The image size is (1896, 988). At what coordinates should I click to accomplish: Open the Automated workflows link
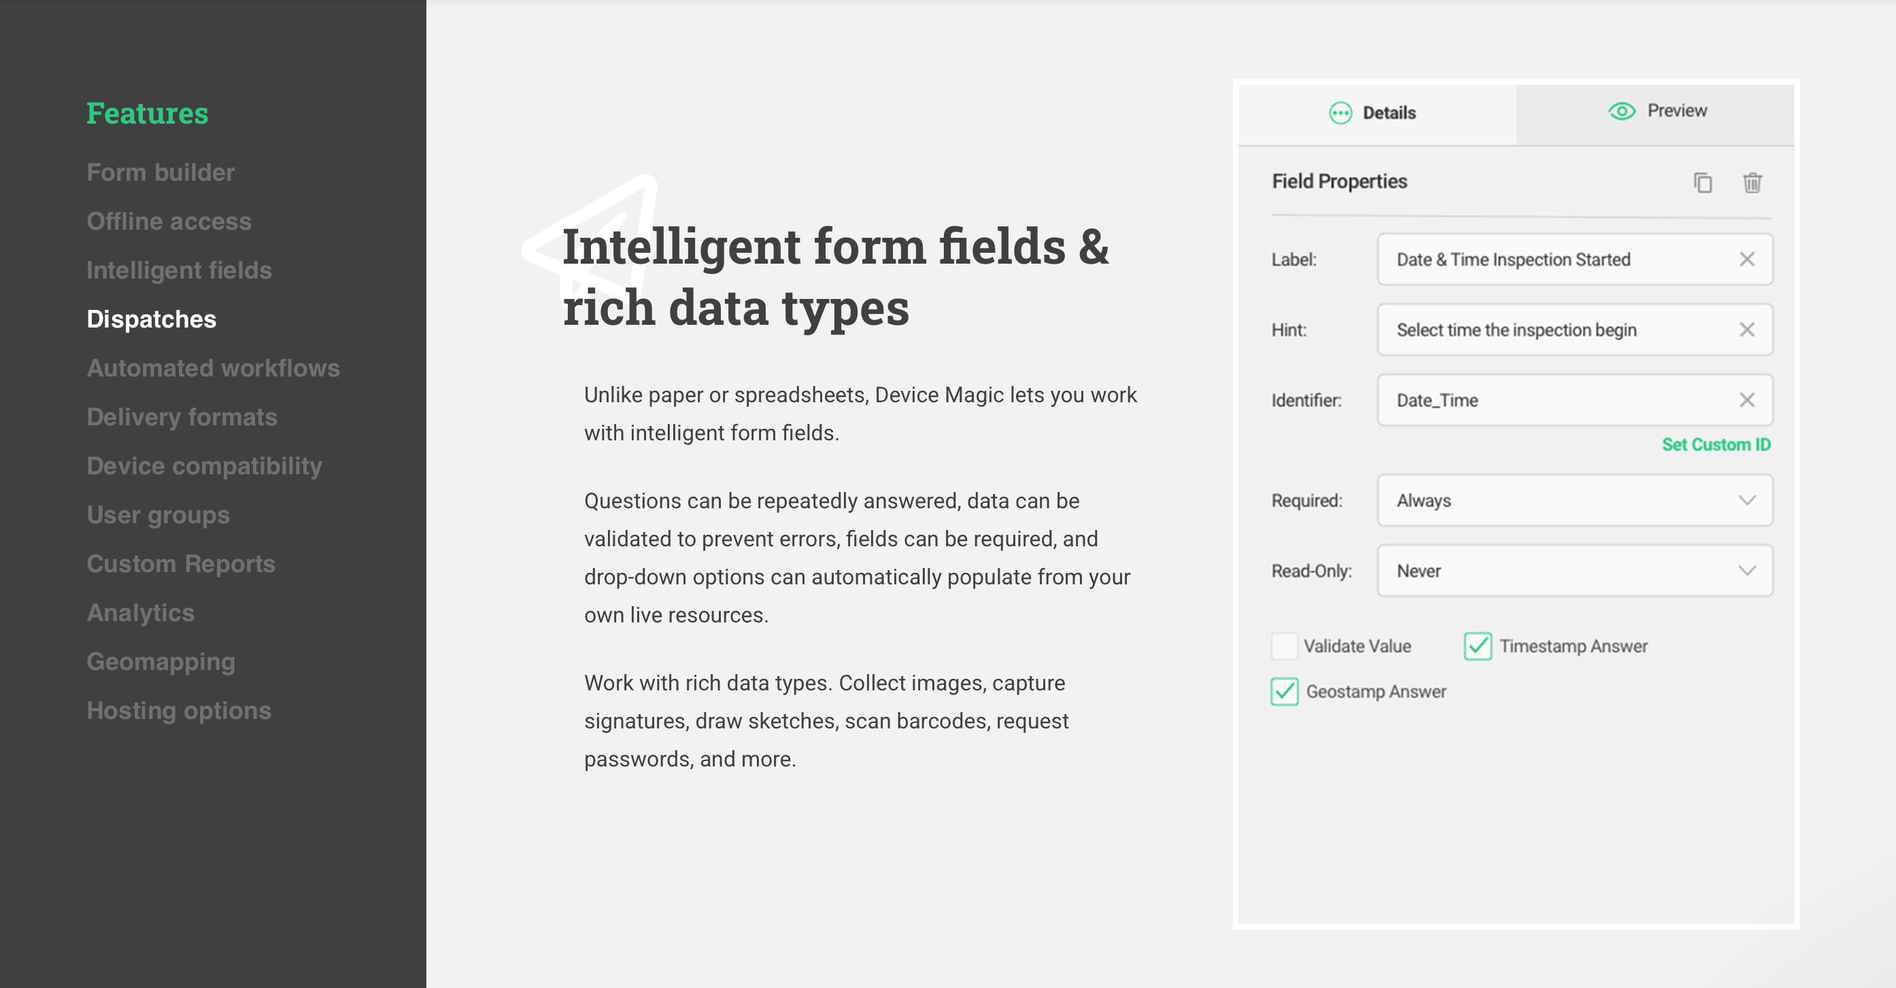coord(213,368)
